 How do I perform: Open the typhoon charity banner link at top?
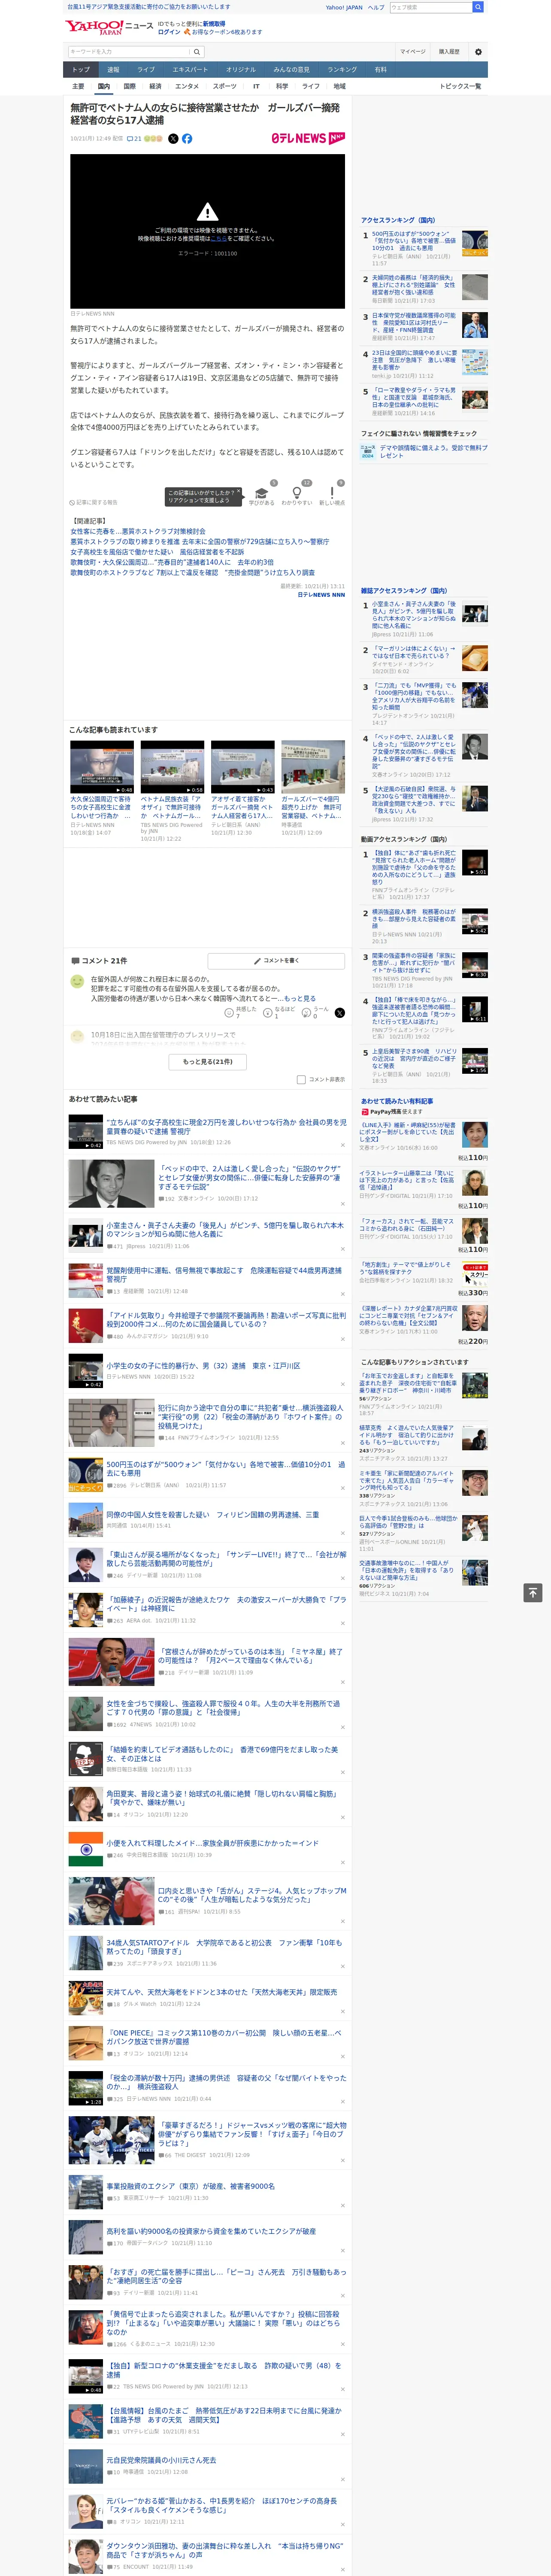[149, 7]
